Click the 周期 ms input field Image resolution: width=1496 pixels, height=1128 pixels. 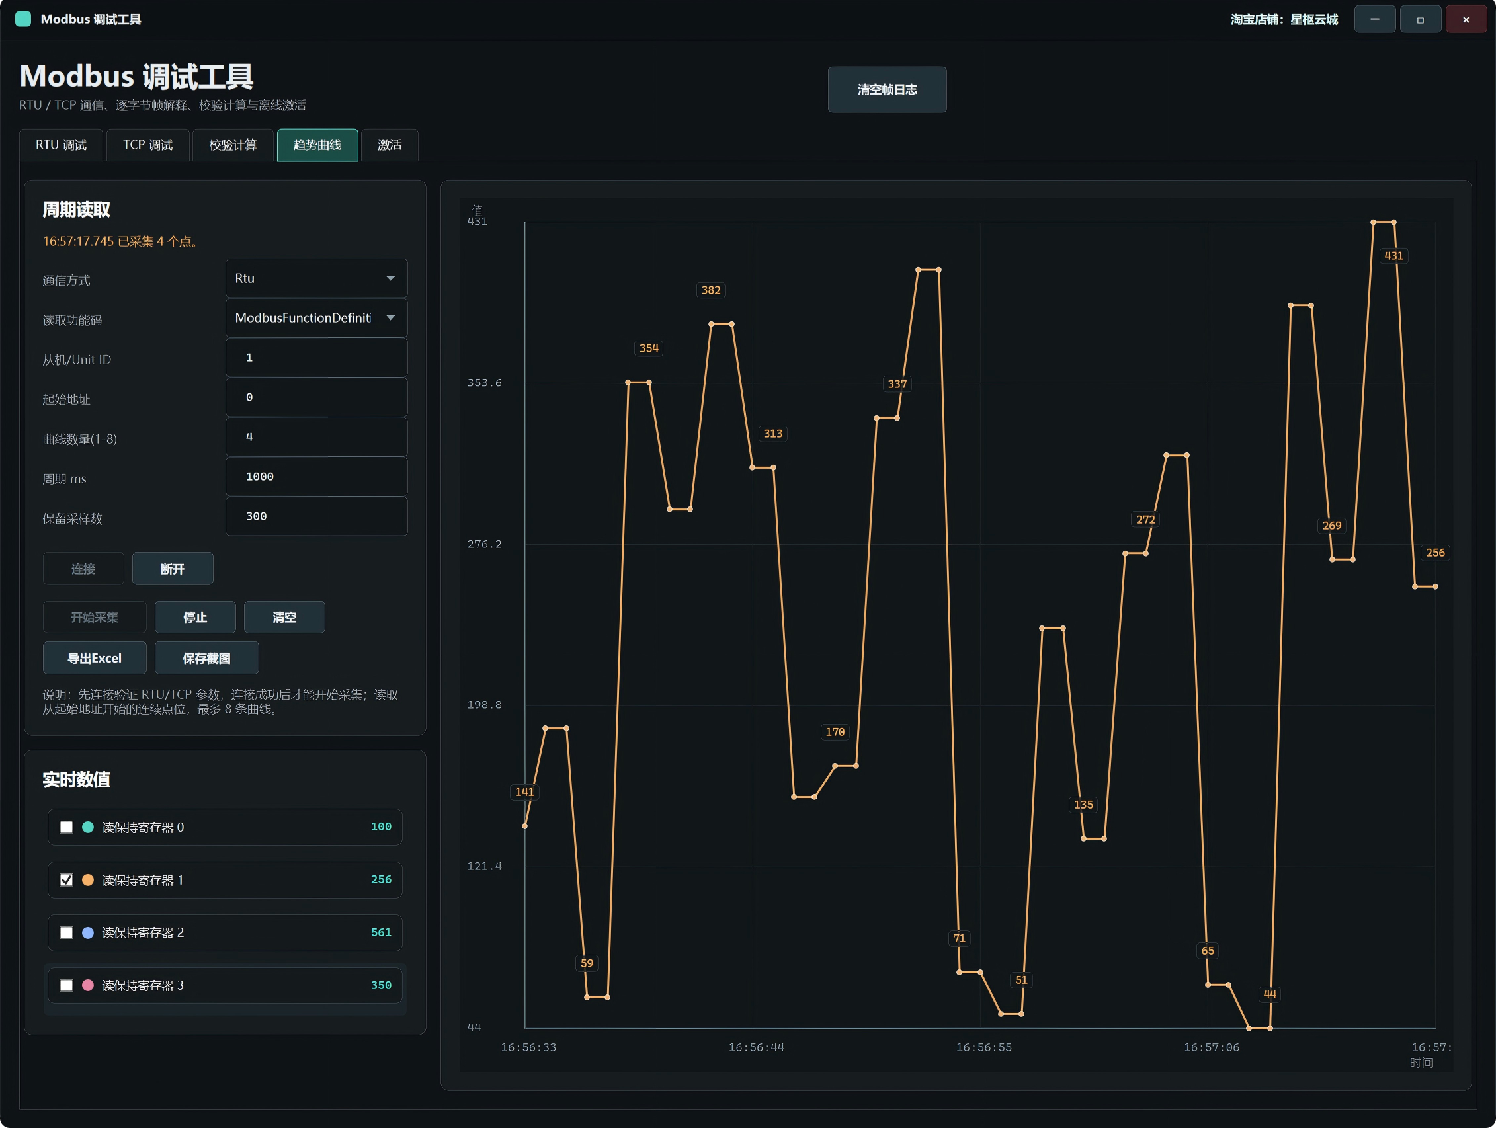[x=317, y=477]
